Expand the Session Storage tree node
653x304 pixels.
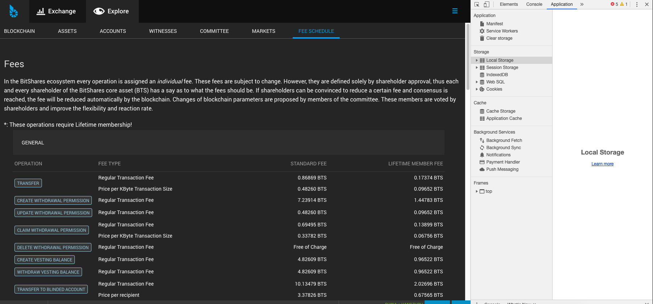pyautogui.click(x=477, y=68)
